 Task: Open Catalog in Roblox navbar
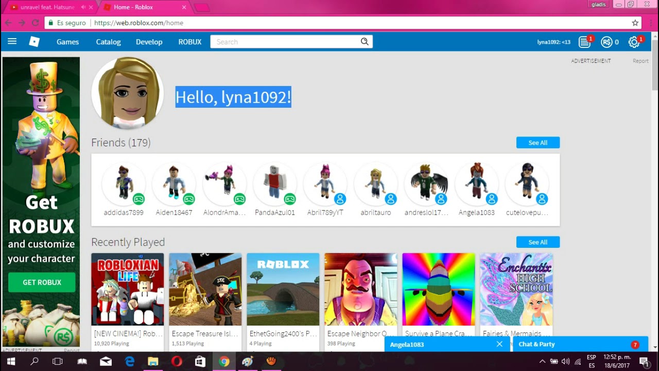(108, 42)
